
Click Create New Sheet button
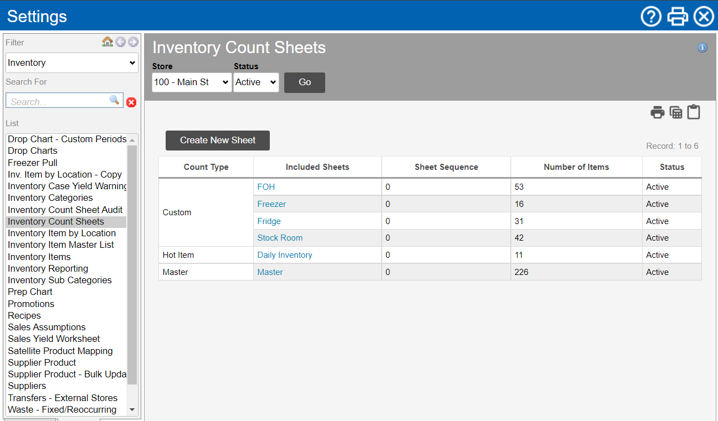218,141
